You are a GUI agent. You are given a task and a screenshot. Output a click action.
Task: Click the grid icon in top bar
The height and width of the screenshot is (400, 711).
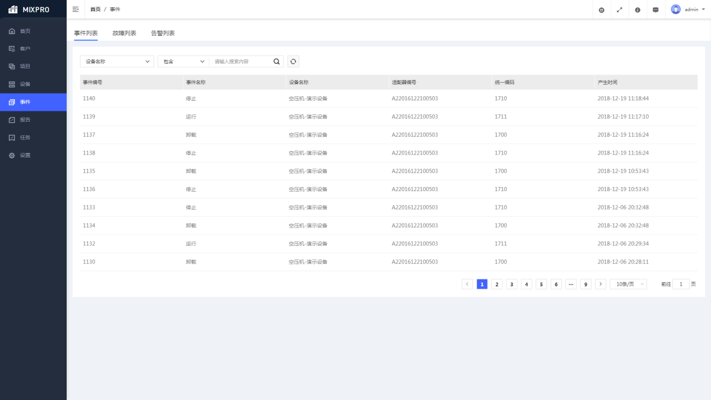[x=601, y=10]
